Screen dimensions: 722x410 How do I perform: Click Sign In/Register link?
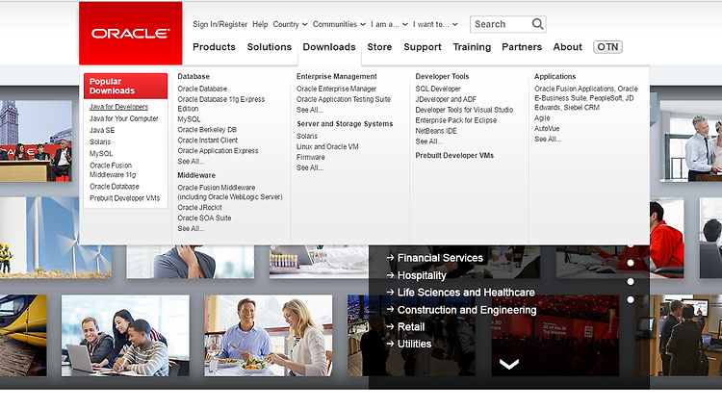pyautogui.click(x=219, y=24)
